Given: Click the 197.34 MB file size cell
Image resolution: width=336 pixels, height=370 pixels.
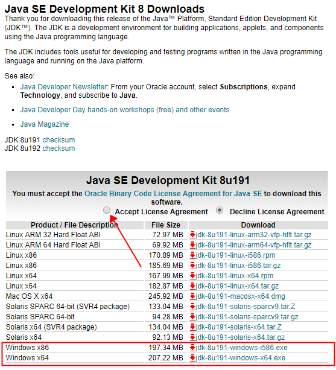Looking at the screenshot, I should [166, 348].
